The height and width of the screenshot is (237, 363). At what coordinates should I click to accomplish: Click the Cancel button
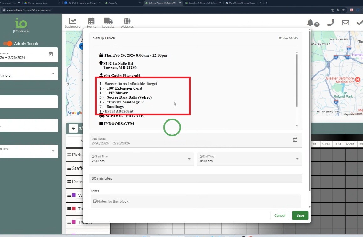(280, 215)
